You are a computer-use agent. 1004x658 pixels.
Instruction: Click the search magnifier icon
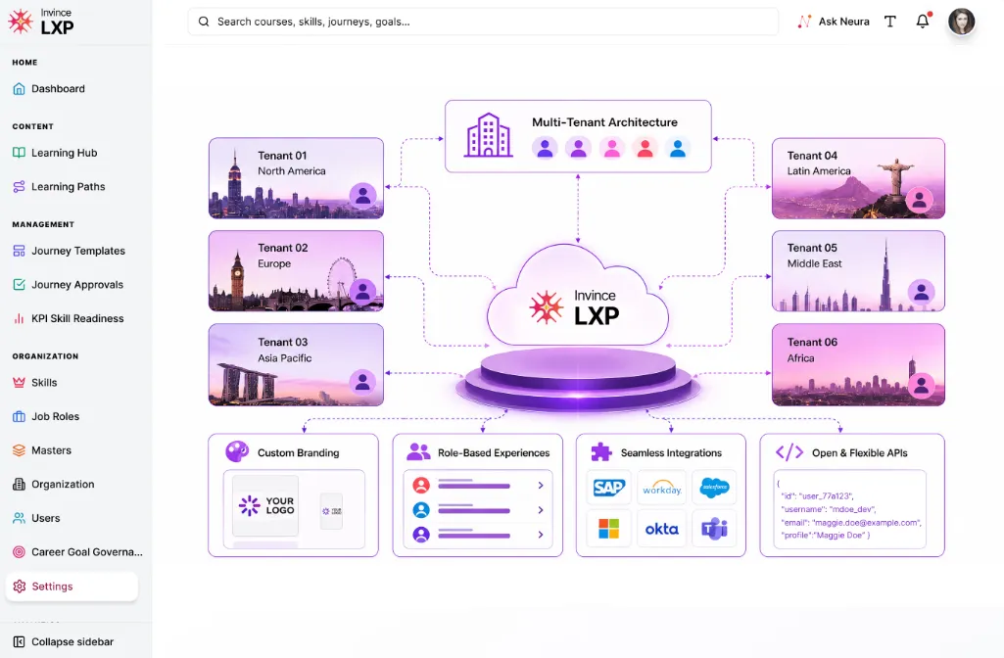(x=204, y=22)
